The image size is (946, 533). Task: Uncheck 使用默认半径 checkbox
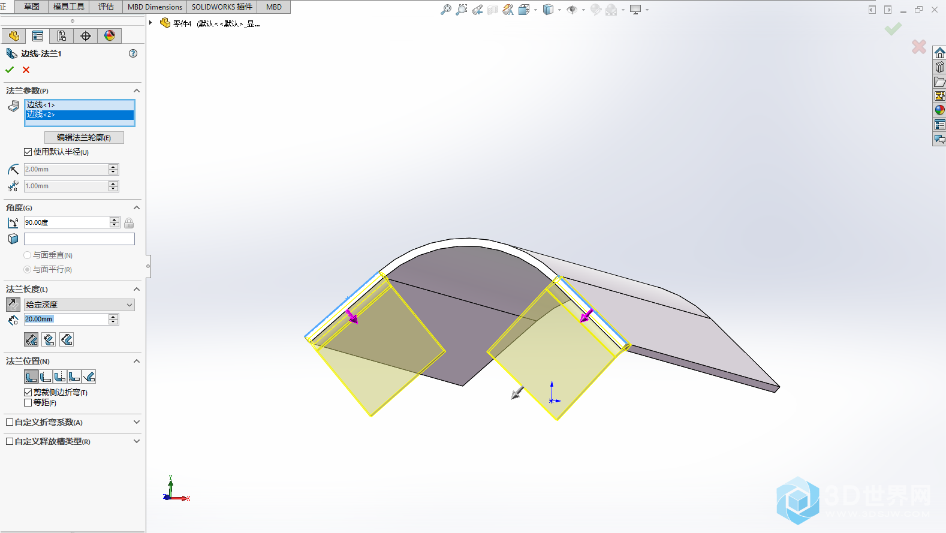click(28, 152)
